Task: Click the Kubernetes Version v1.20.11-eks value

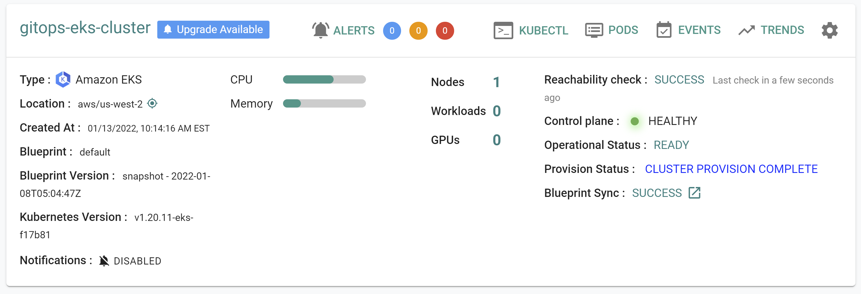Action: pos(107,226)
